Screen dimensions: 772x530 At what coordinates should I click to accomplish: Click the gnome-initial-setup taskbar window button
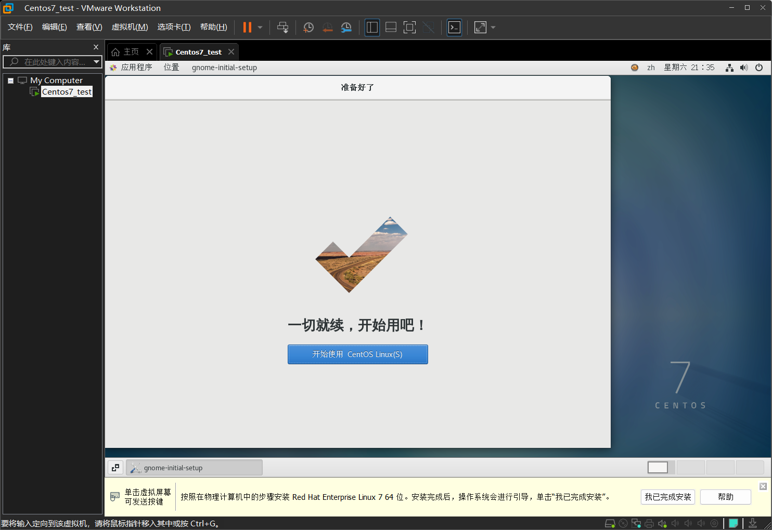[194, 468]
